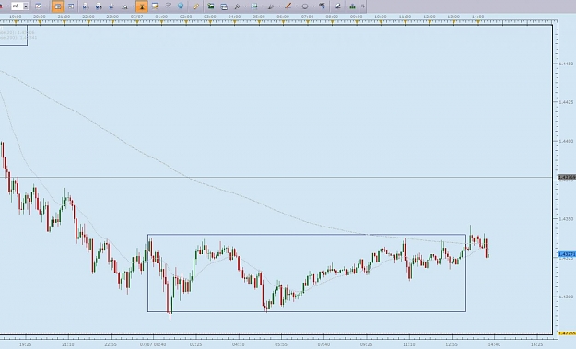Screen dimensions: 576x349
Task: Click the 16:25 bottom time axis label
Action: pyautogui.click(x=536, y=344)
